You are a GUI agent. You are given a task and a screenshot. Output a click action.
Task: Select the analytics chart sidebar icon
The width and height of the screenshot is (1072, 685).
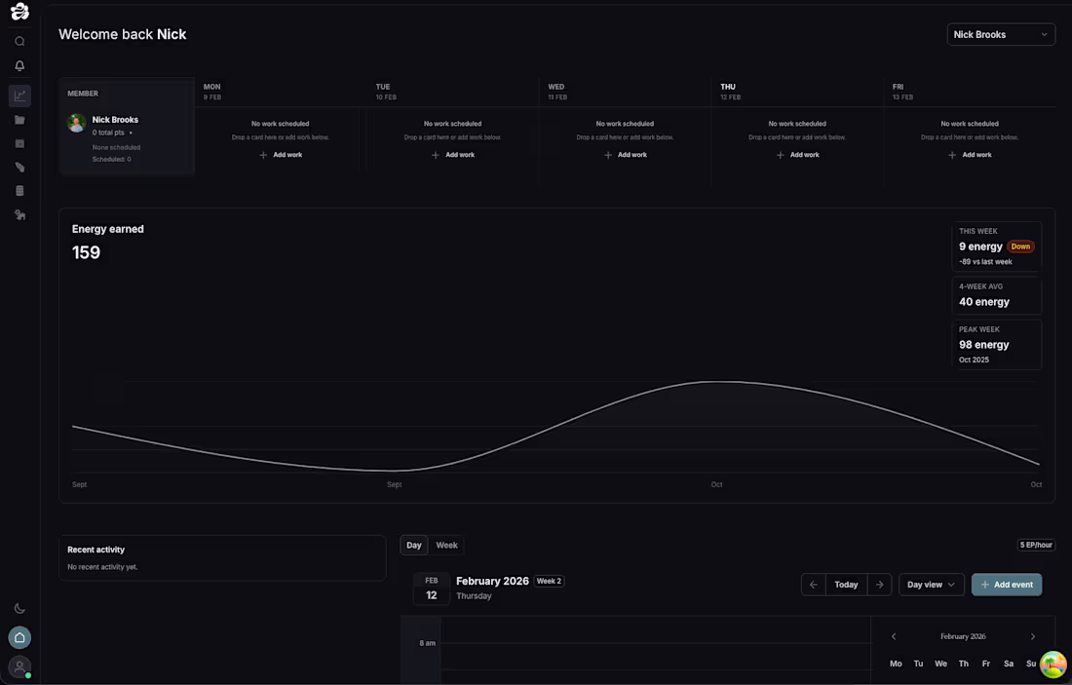tap(19, 95)
